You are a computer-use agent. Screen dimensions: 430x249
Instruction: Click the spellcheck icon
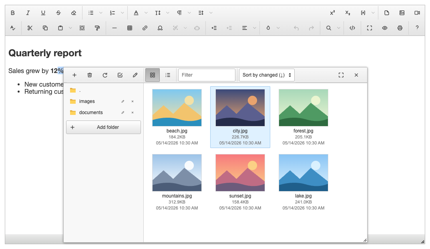[13, 28]
